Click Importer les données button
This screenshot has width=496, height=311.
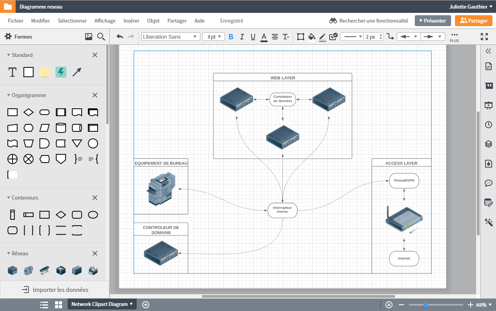point(55,290)
